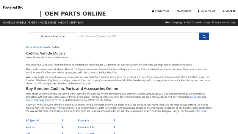This screenshot has width=238, height=134.
Task: Follow the get in touch link
Action: (x=201, y=111)
